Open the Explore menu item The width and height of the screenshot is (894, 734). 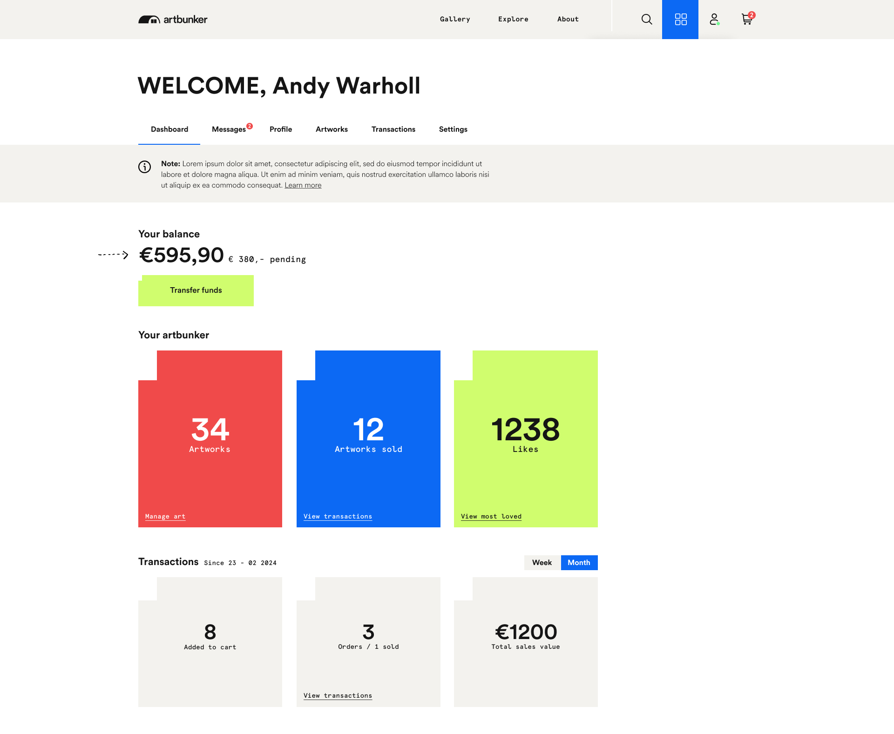513,19
